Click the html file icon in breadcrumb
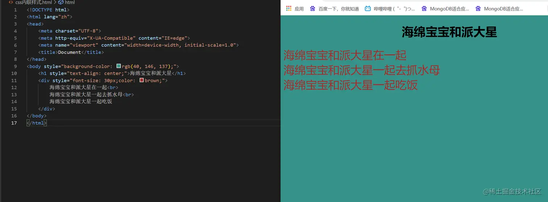 click(x=11, y=2)
